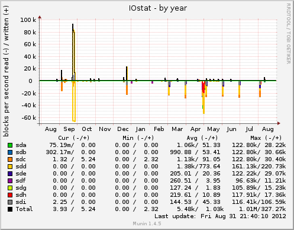
Task: Click the sdd Max value '161.13k/220.73k'
Action: (x=259, y=167)
